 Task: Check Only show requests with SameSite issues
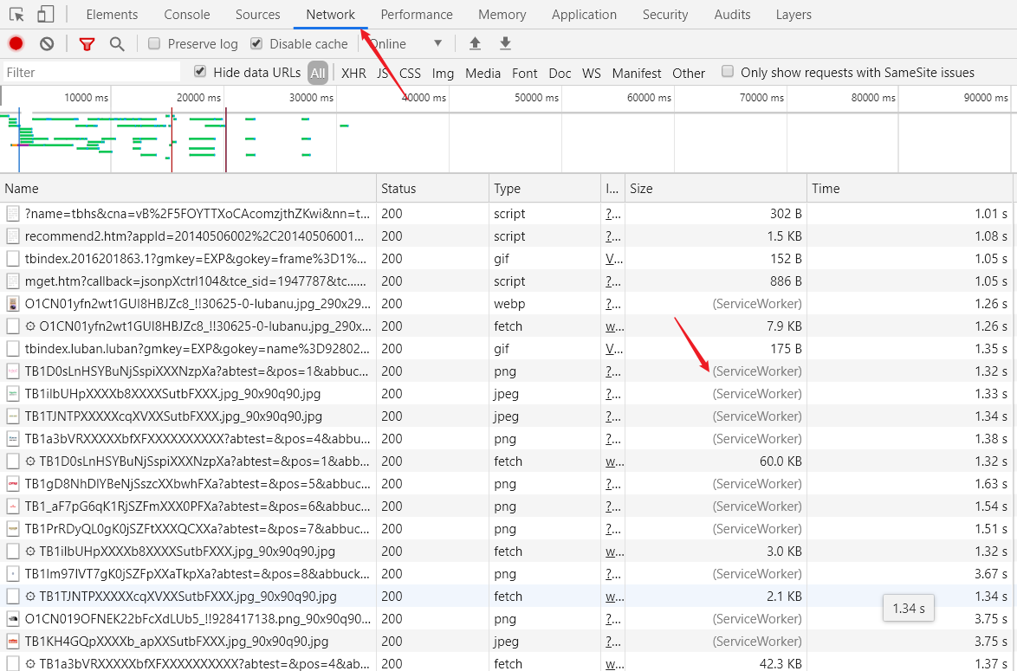tap(728, 71)
